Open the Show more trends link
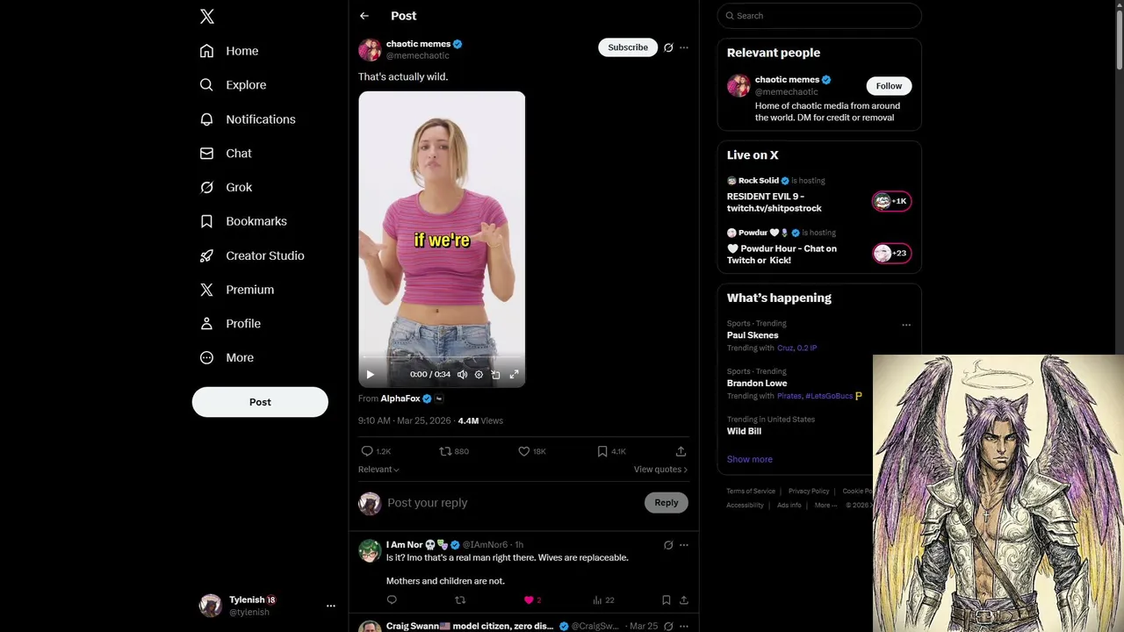This screenshot has width=1124, height=632. [x=750, y=459]
